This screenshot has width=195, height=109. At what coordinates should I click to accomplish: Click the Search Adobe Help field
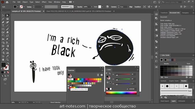pos(173,2)
